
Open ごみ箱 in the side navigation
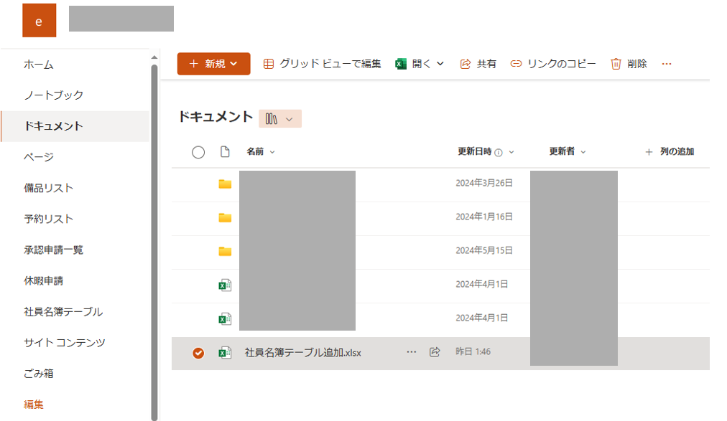point(39,374)
